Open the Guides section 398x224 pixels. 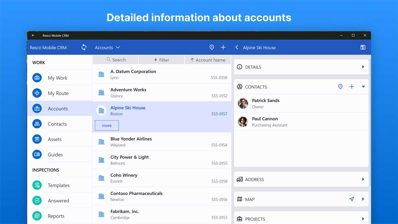[x=55, y=154]
